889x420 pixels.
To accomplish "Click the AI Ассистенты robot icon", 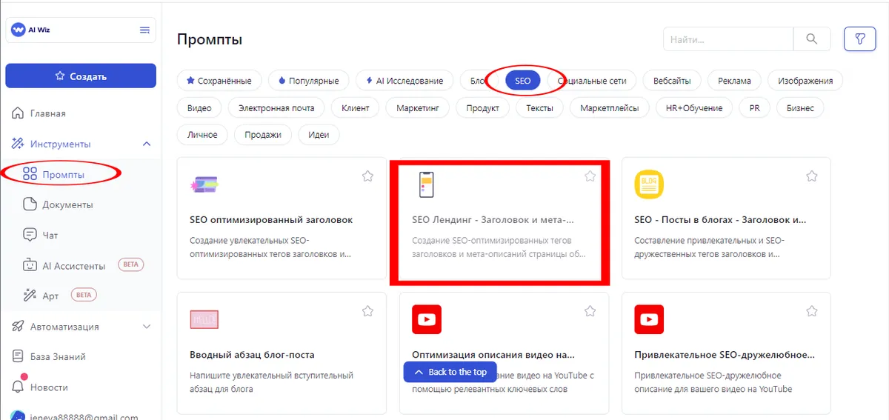I will click(x=30, y=265).
